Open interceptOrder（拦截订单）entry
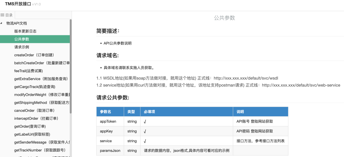Screen dimensions: 344x157 coord(36,118)
